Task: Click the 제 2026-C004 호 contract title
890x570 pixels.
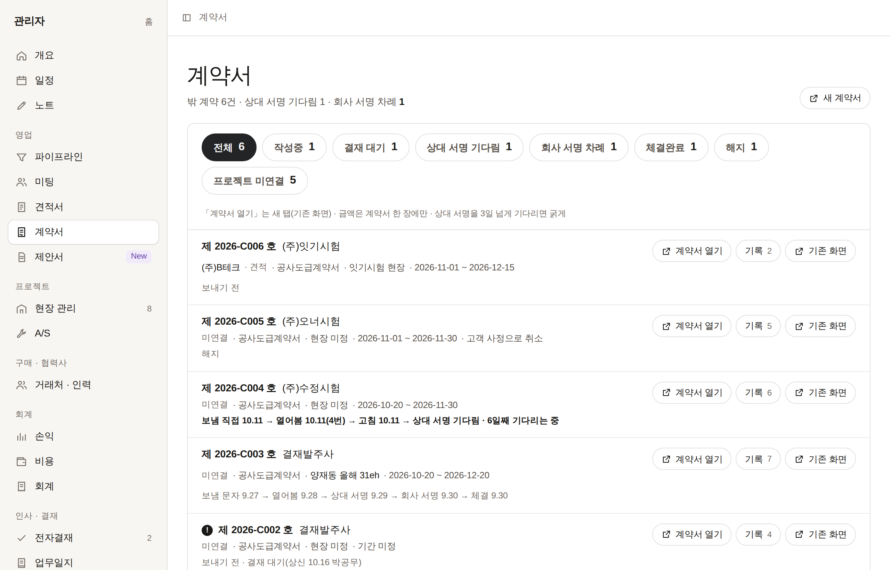Action: (239, 388)
